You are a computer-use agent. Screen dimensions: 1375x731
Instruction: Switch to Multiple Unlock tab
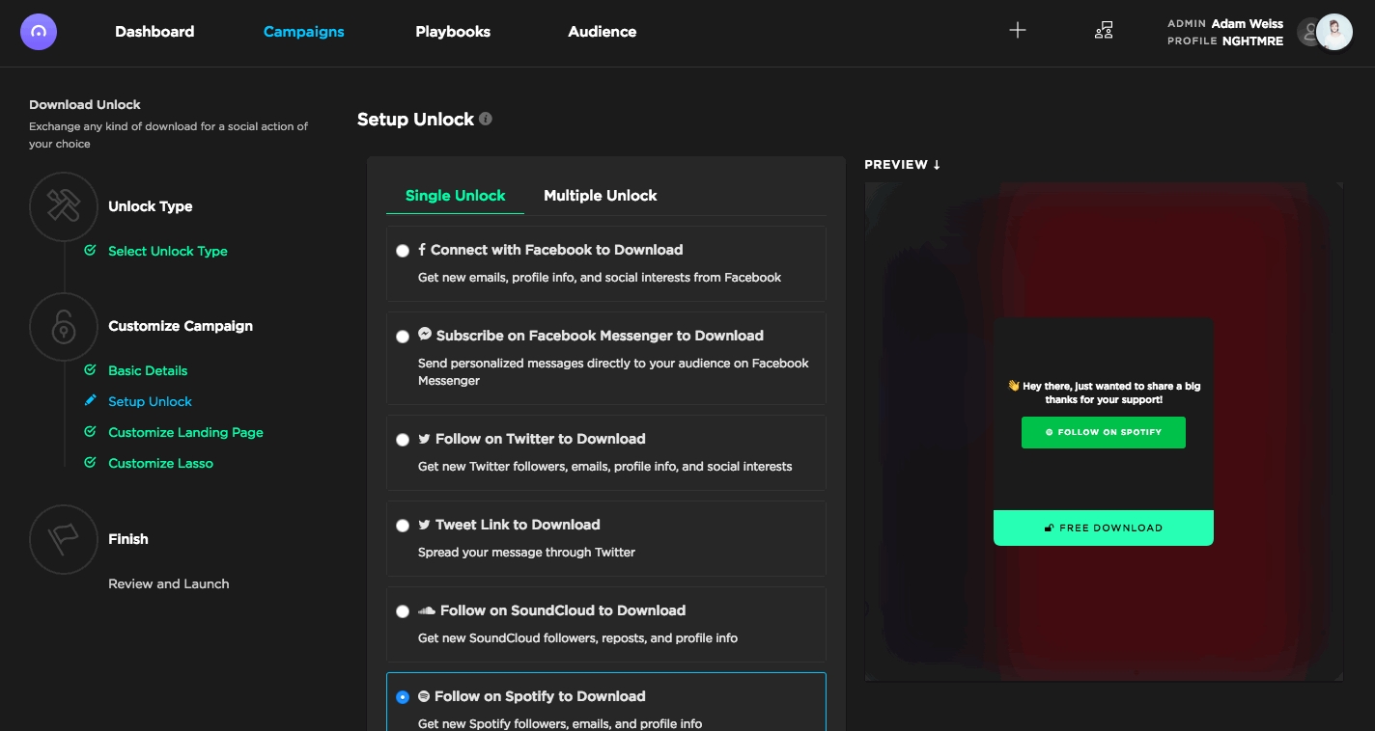[x=601, y=196]
